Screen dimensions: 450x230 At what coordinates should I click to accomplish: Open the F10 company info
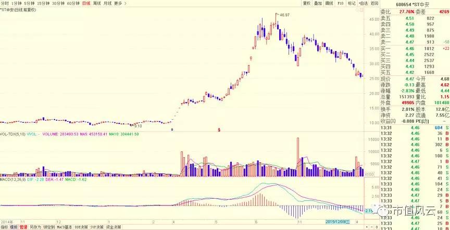341,4
